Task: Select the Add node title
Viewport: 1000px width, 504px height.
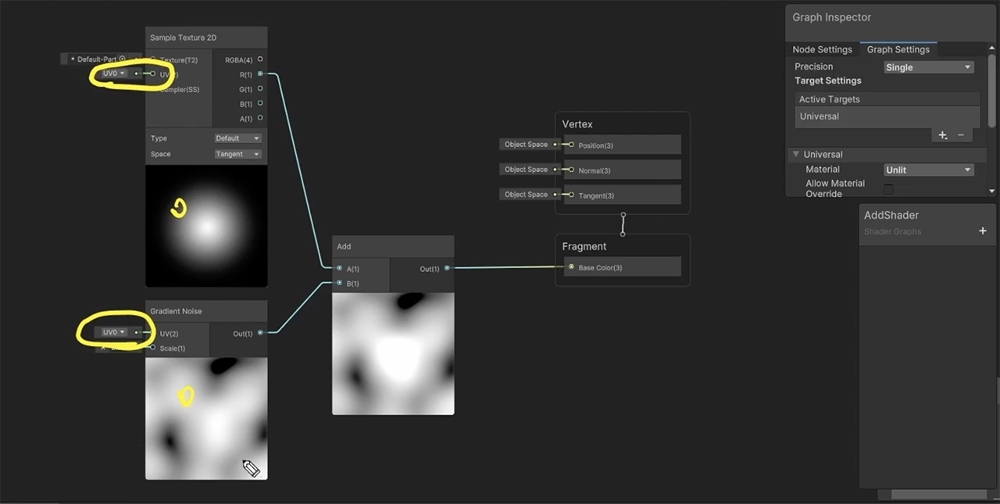Action: [x=344, y=246]
